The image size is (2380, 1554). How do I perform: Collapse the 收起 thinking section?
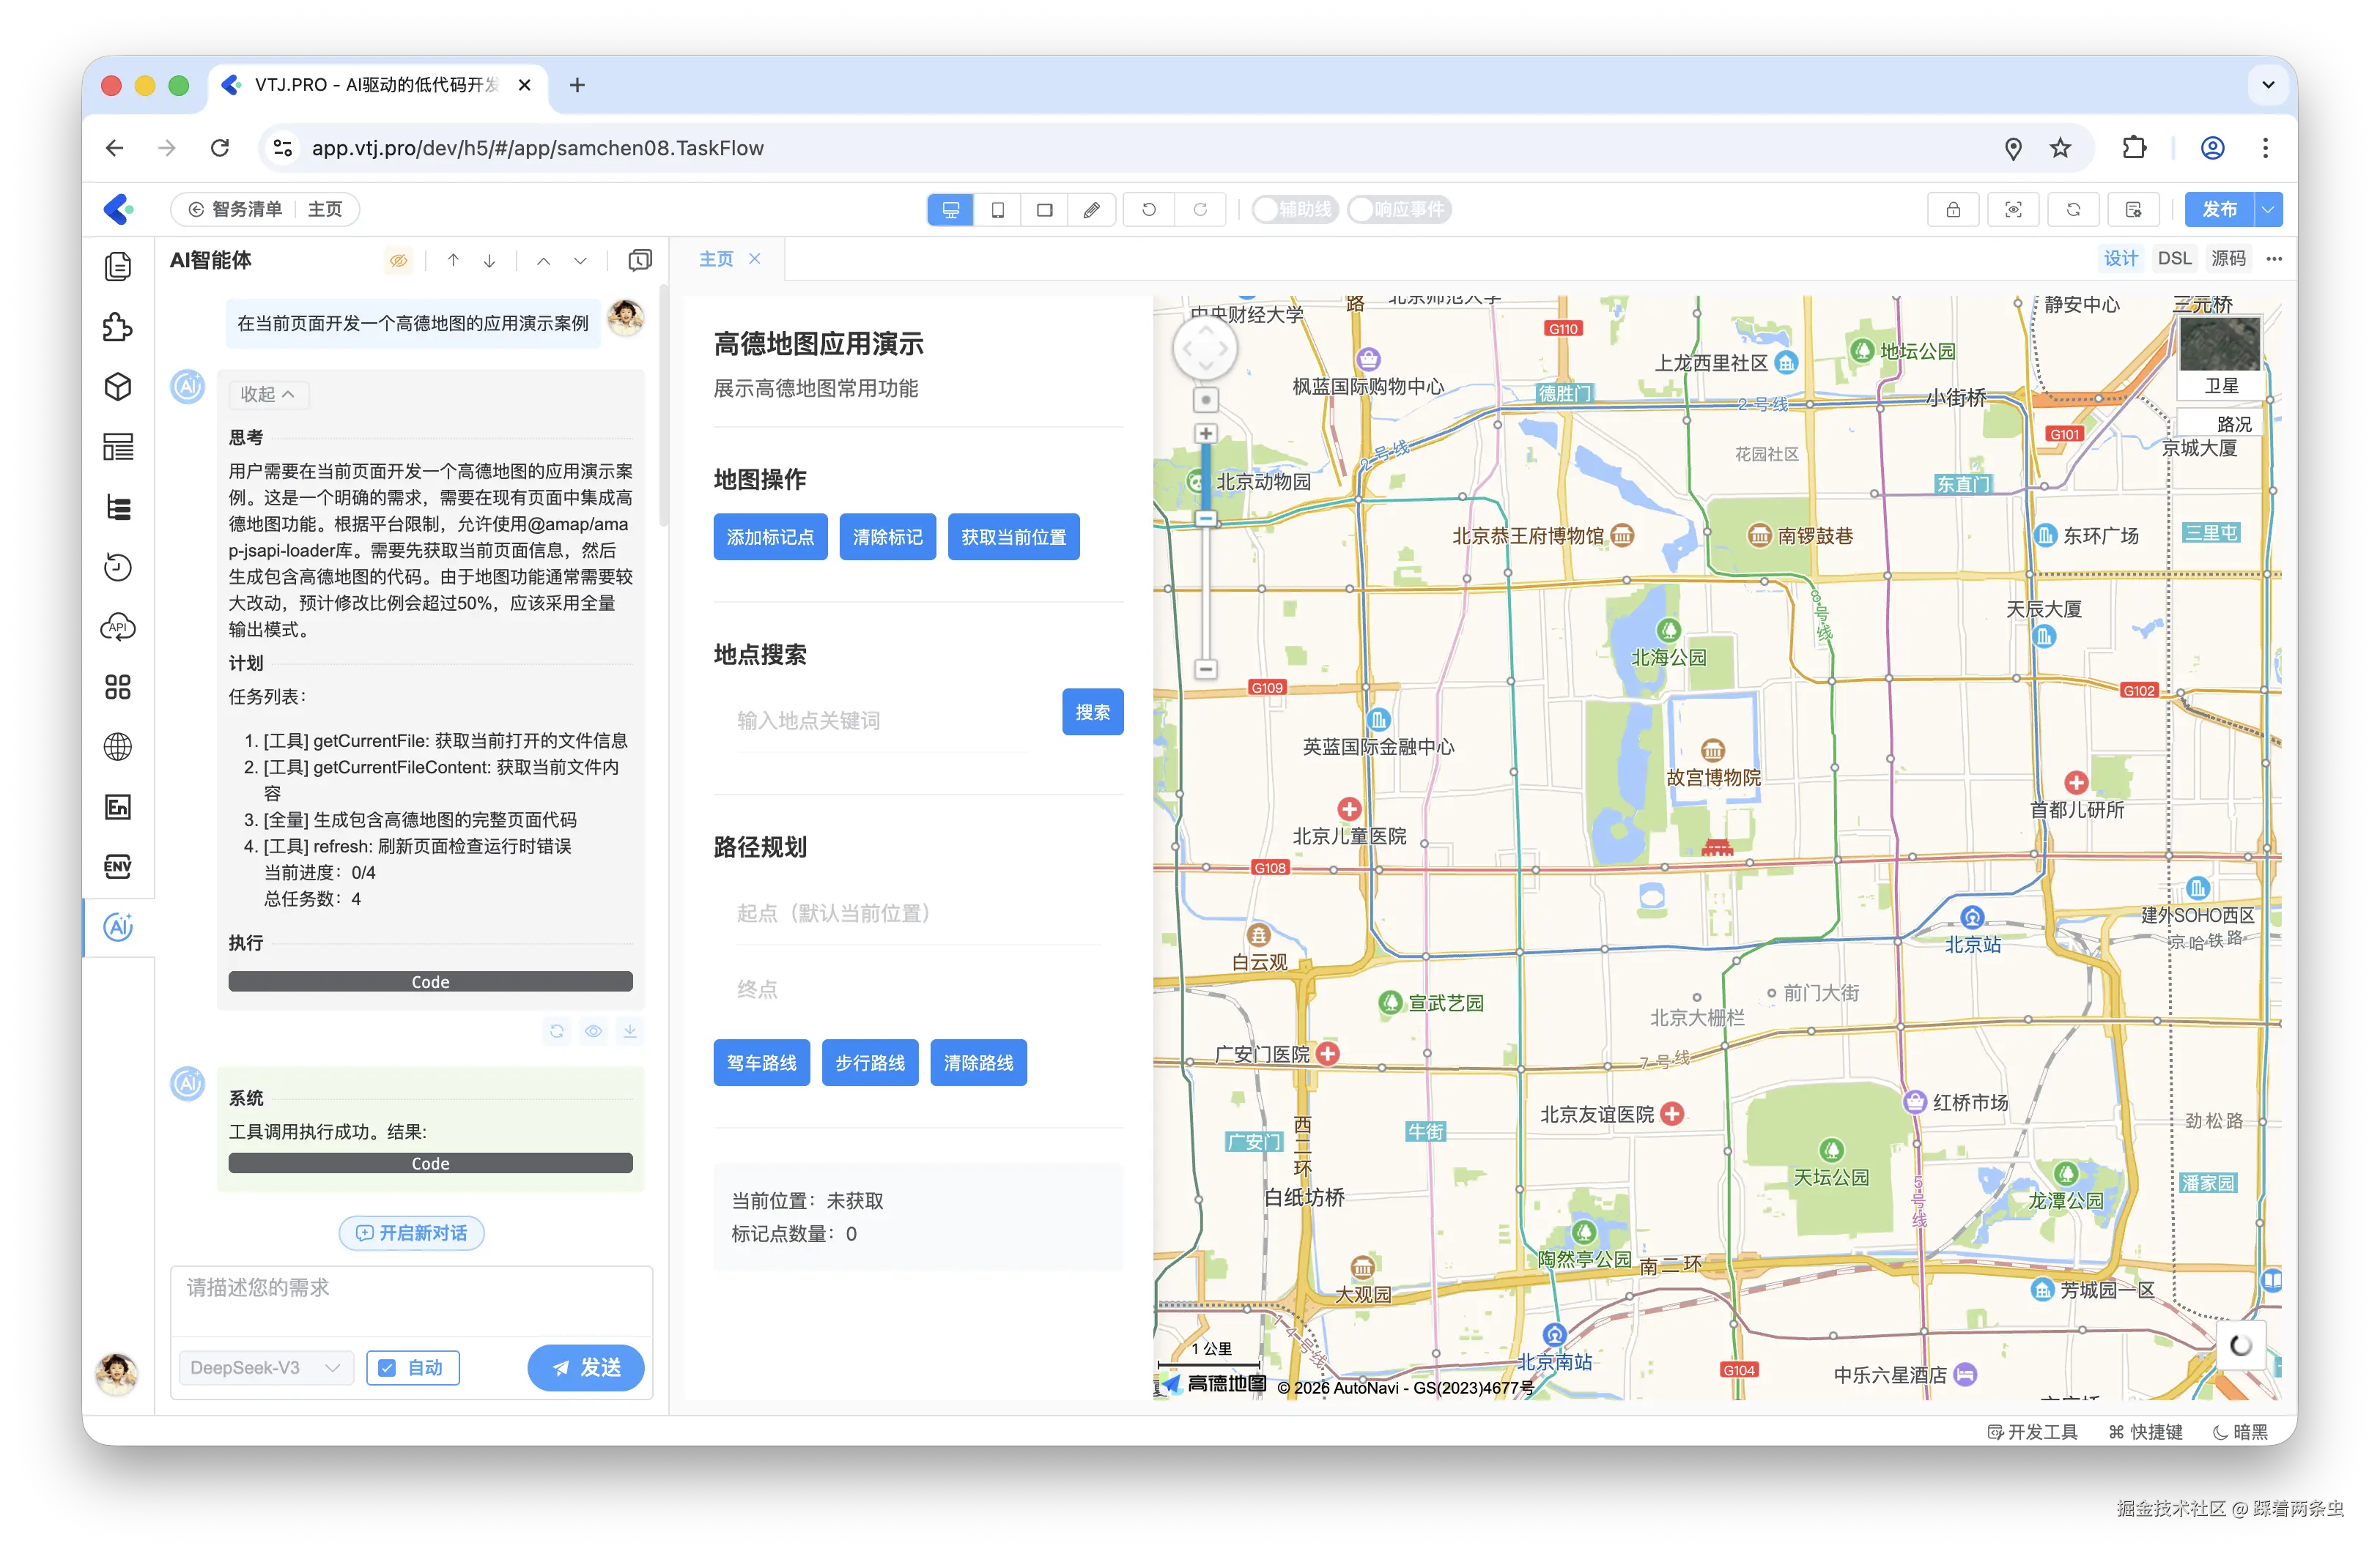tap(267, 394)
